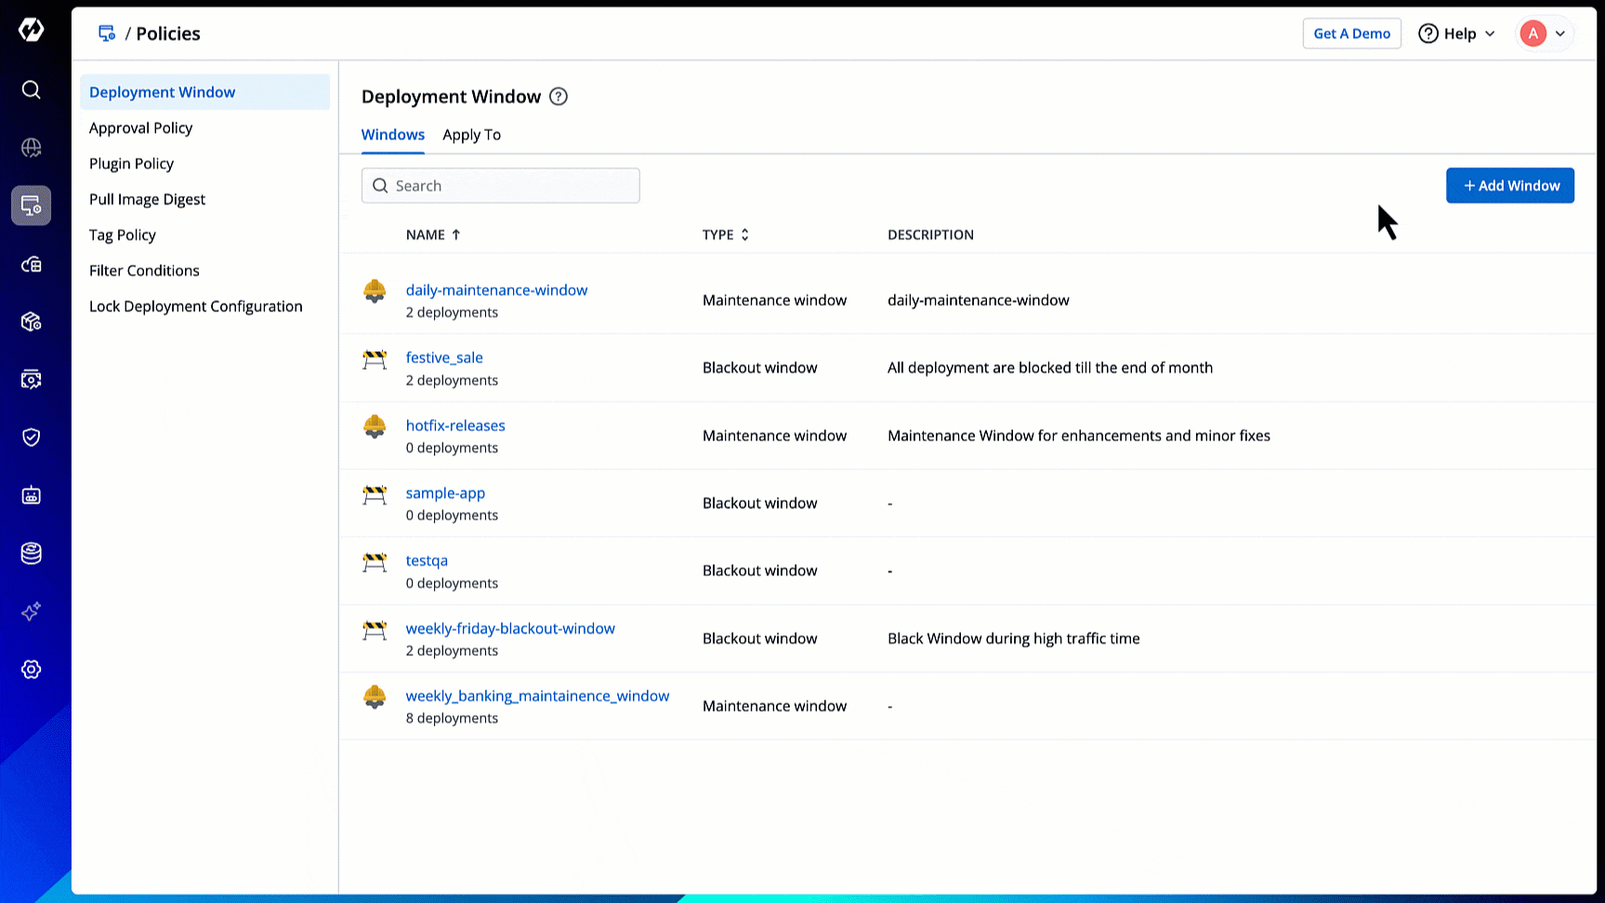Sort the list by NAME column
Screen dimensions: 1605x903
[x=433, y=235]
